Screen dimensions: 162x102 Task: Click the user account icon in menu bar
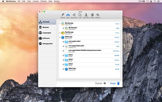pos(151,1)
